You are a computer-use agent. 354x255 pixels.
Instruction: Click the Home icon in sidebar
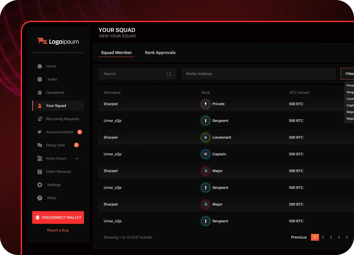coord(40,66)
